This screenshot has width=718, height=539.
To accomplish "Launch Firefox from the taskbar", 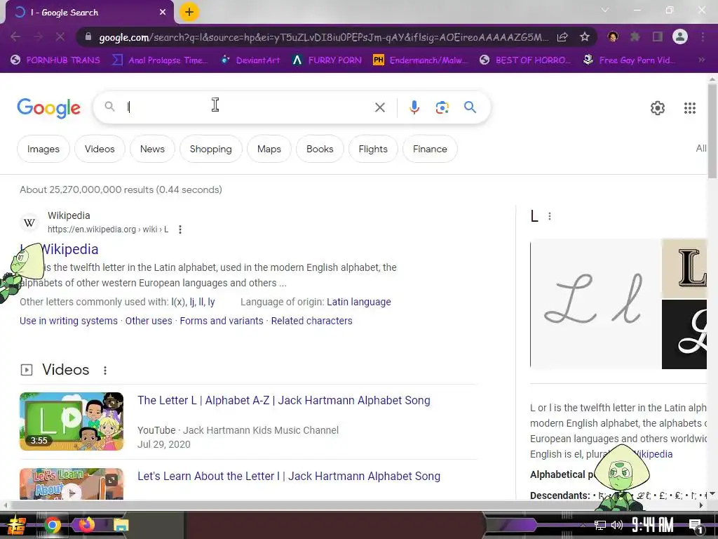I will pyautogui.click(x=86, y=525).
